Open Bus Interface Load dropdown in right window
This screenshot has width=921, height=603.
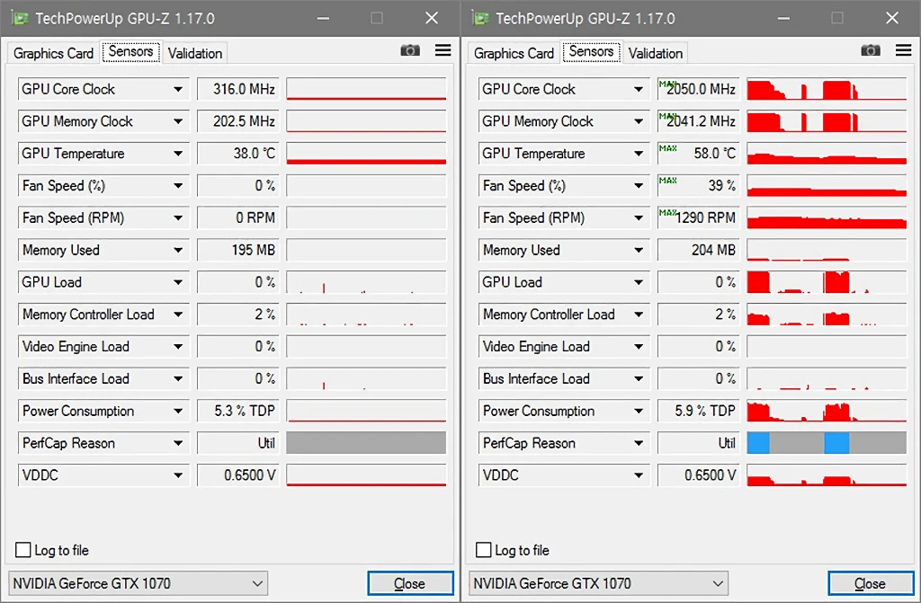click(638, 378)
